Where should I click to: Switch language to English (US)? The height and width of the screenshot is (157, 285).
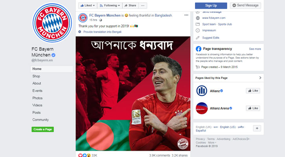(228, 127)
